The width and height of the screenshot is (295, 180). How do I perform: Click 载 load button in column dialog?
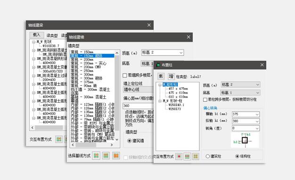(x=161, y=76)
